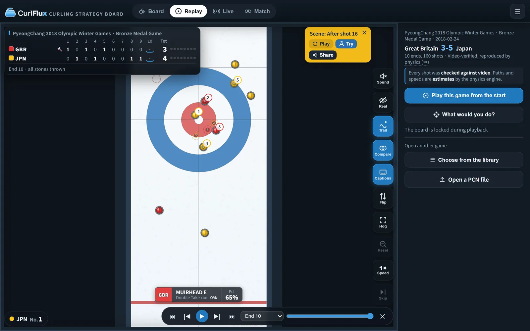Screen dimensions: 530x331
Task: Open the Live tab
Action: click(223, 11)
